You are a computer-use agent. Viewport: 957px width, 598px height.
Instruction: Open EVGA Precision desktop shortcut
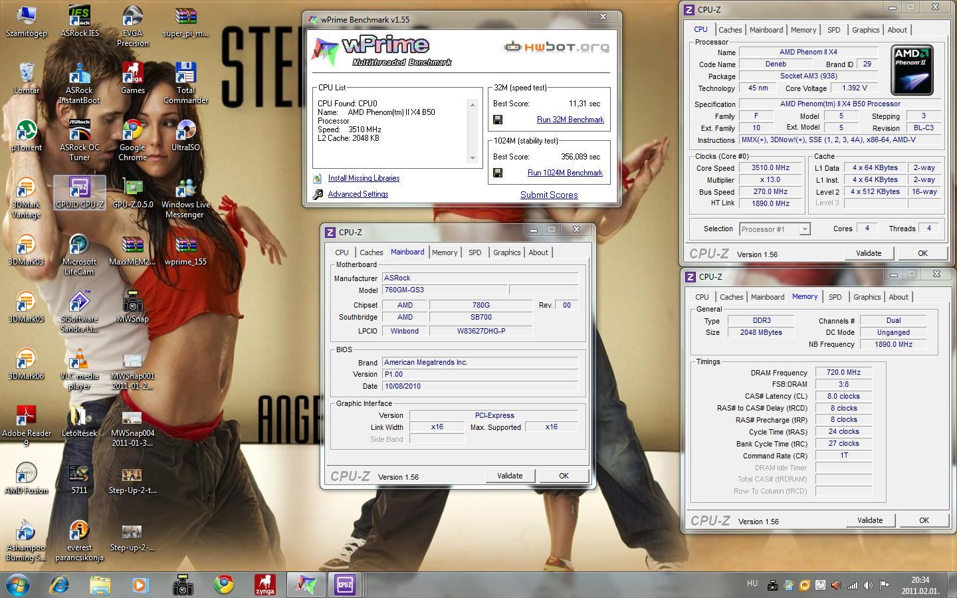(132, 27)
